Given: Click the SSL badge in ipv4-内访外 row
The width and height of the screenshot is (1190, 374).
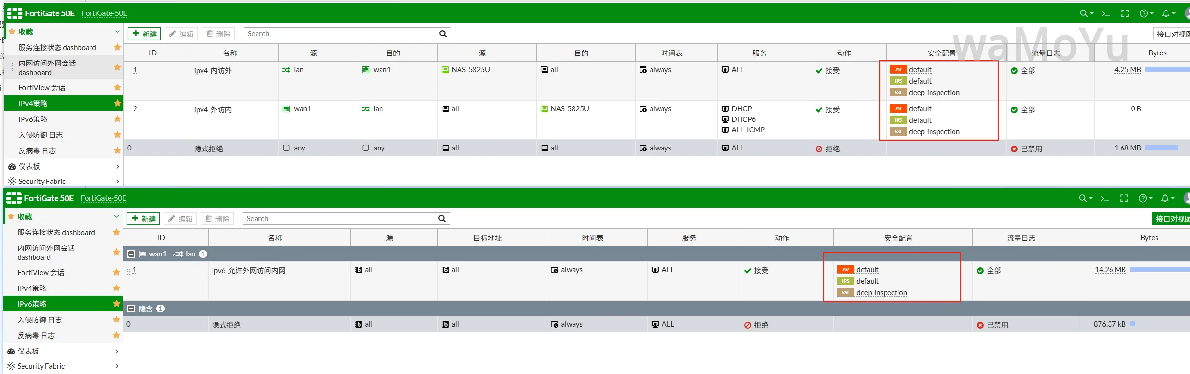Looking at the screenshot, I should tap(898, 93).
